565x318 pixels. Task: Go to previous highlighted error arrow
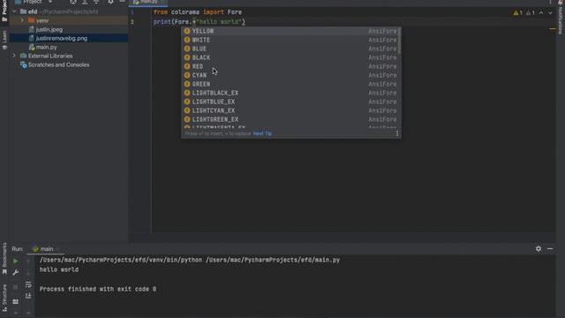coord(541,12)
